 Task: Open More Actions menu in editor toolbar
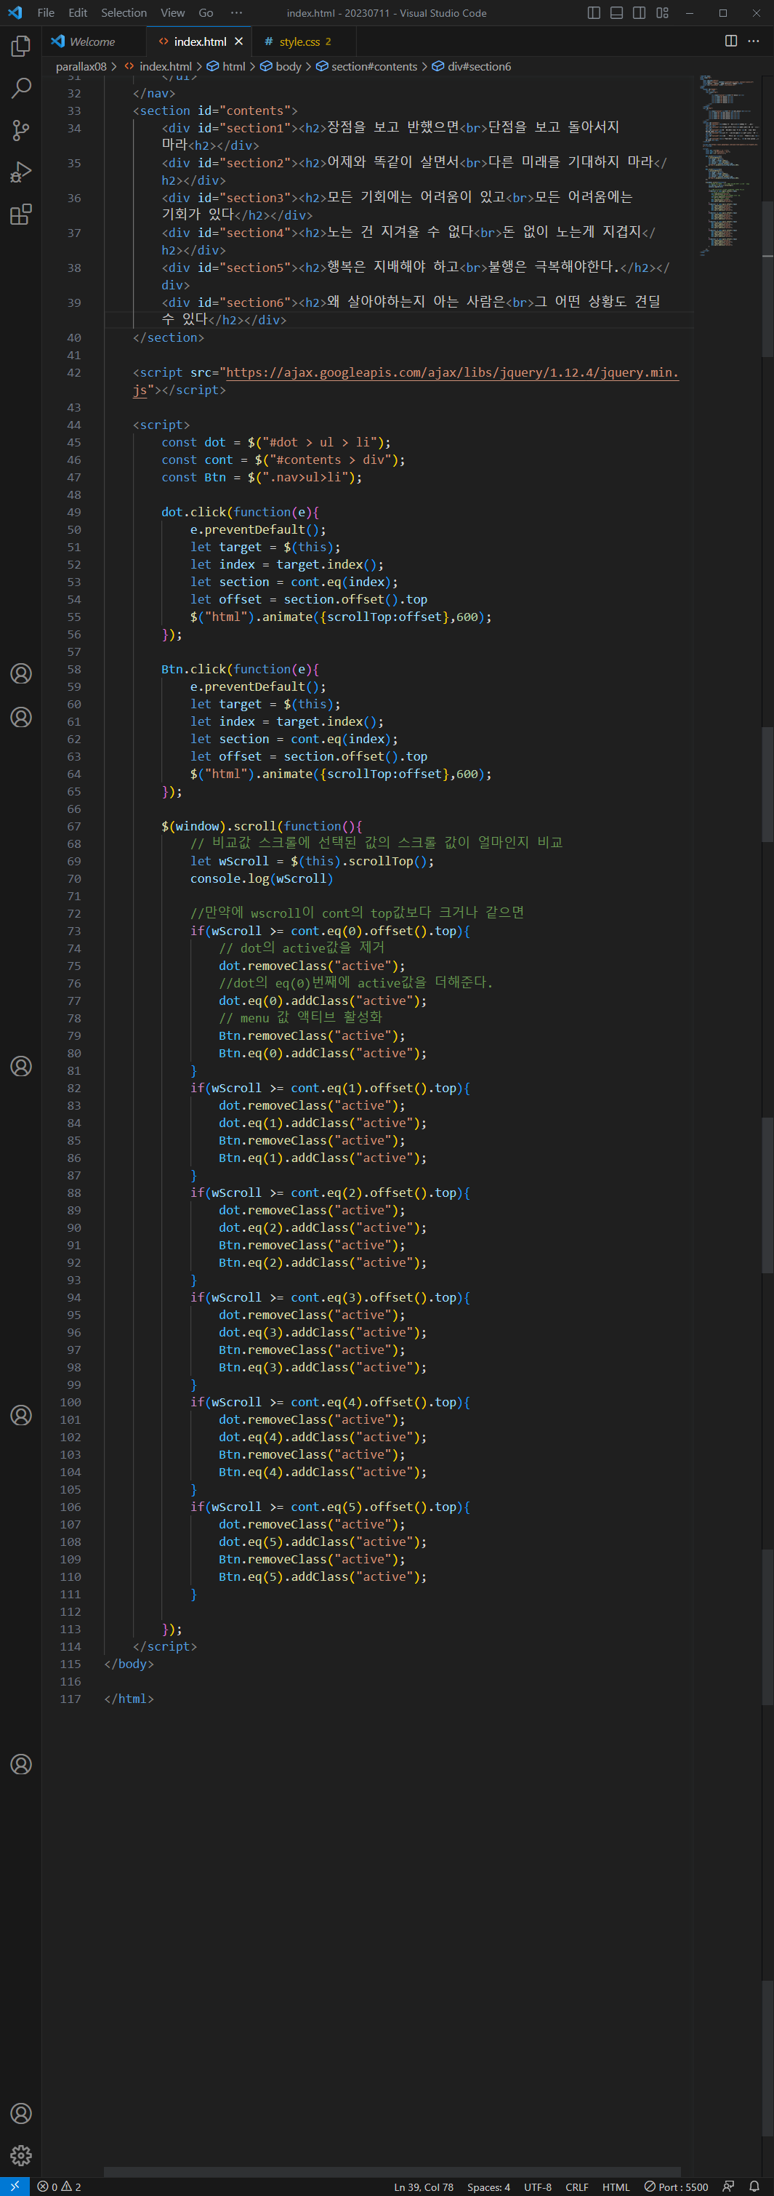(754, 41)
